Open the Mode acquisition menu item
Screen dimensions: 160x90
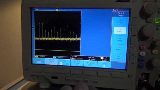39,61
